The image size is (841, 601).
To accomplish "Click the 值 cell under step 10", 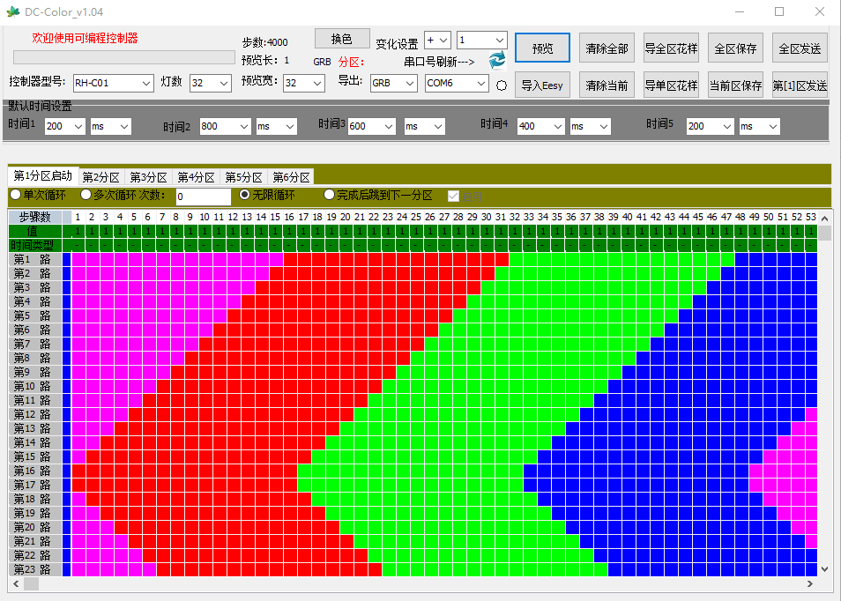I will 205,231.
